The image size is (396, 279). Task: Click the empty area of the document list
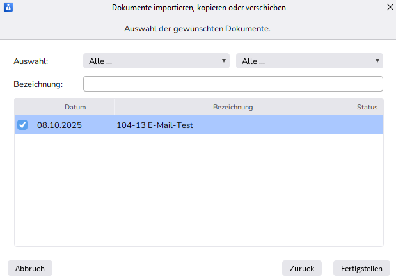[x=198, y=192]
